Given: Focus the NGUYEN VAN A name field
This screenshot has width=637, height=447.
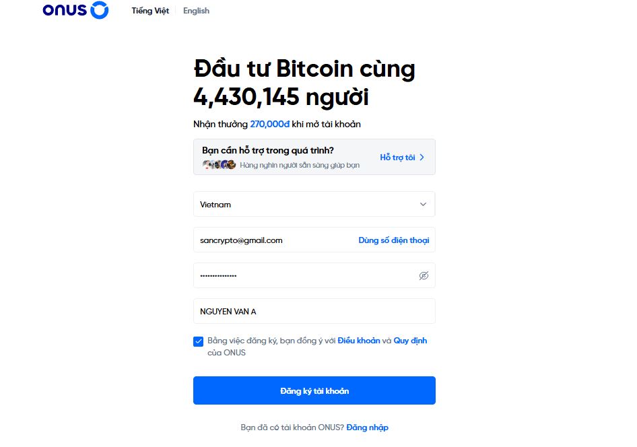Looking at the screenshot, I should 314,312.
